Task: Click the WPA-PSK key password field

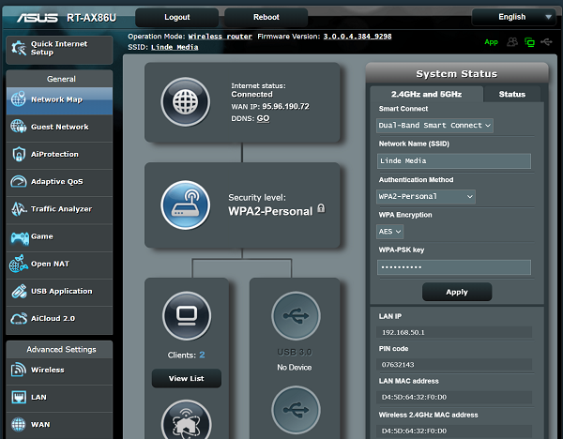Action: (454, 267)
